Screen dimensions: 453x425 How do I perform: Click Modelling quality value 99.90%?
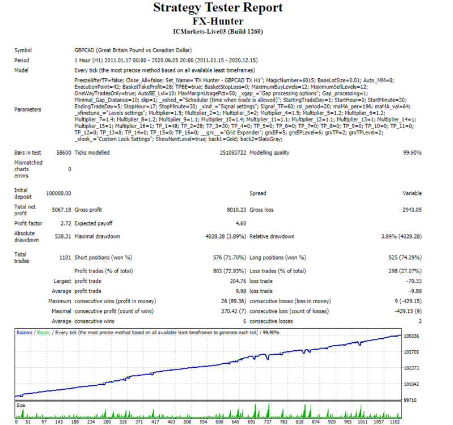pyautogui.click(x=412, y=153)
